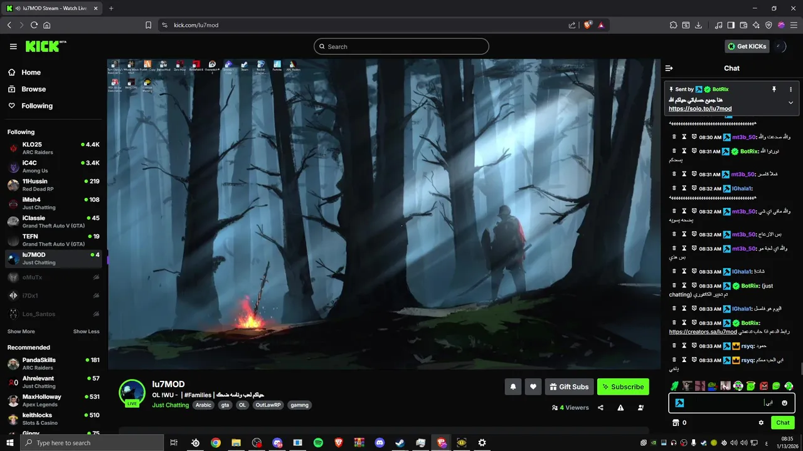803x451 pixels.
Task: Open MaxHolloway recommended channel
Action: click(53, 400)
